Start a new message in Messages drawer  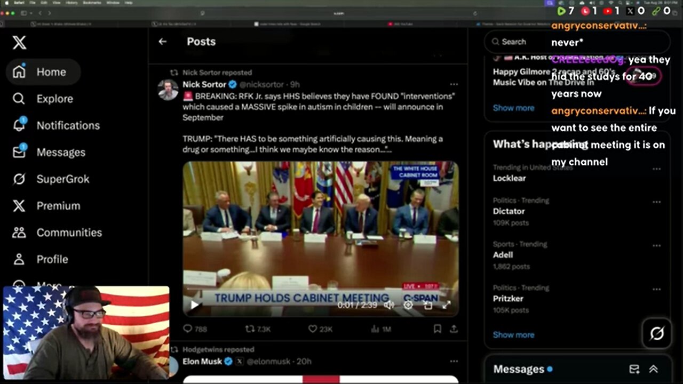634,369
